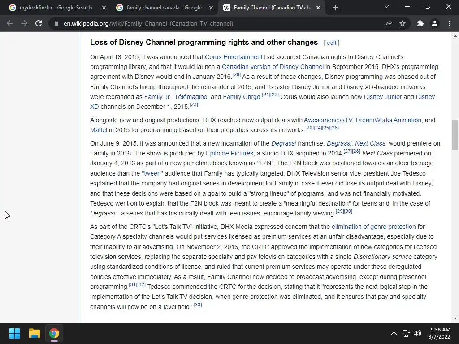The width and height of the screenshot is (459, 344).
Task: Go forward with browser forward arrow
Action: [x=24, y=23]
